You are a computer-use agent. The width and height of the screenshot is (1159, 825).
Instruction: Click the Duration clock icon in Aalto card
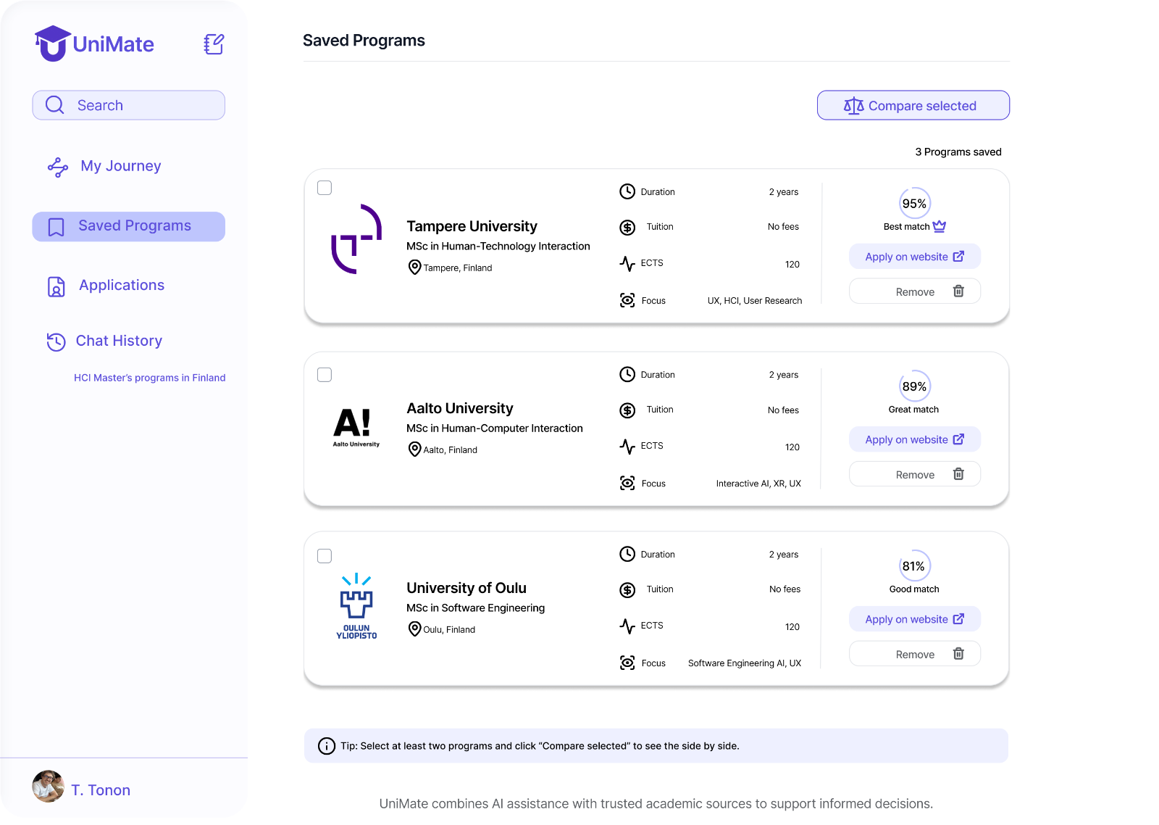(627, 374)
